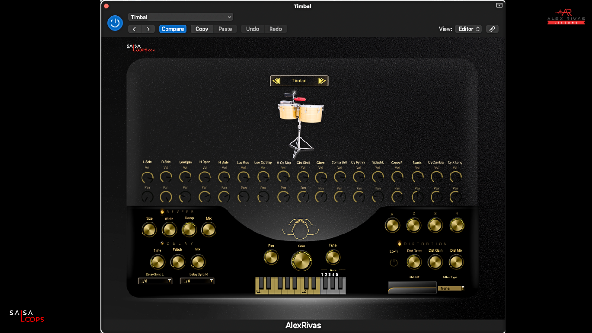Image resolution: width=592 pixels, height=333 pixels.
Task: Enable the Distortion LED switch
Action: [399, 244]
